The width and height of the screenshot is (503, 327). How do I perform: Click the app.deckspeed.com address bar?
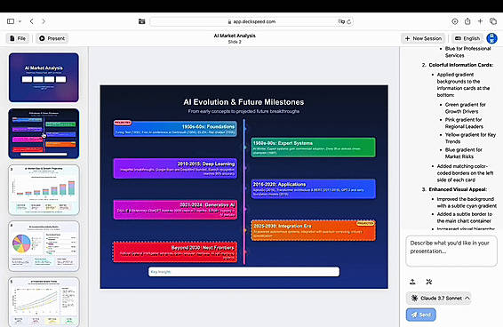point(251,21)
